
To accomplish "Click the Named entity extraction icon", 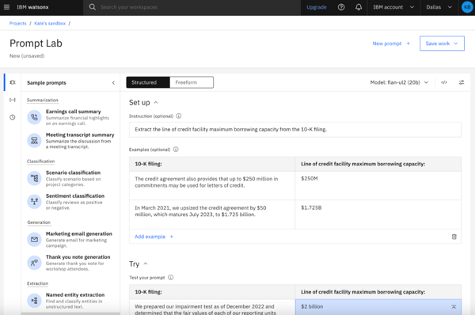I will (34, 301).
